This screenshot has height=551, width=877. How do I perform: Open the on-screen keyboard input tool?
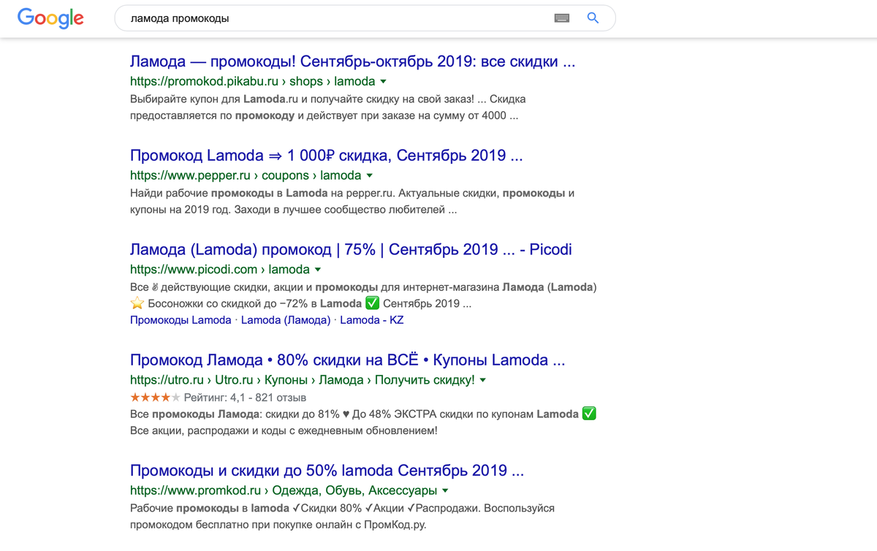click(561, 18)
